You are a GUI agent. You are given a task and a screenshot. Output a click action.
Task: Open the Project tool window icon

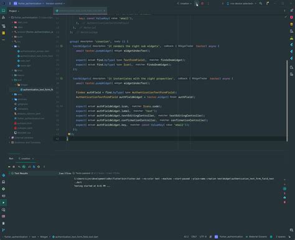tap(3, 11)
